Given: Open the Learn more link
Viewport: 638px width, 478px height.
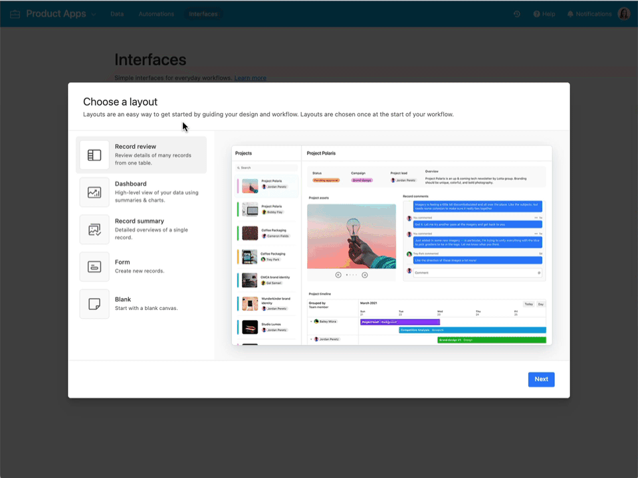Looking at the screenshot, I should (251, 78).
